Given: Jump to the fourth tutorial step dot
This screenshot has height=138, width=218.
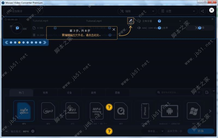Looking at the screenshot, I should tap(23, 43).
